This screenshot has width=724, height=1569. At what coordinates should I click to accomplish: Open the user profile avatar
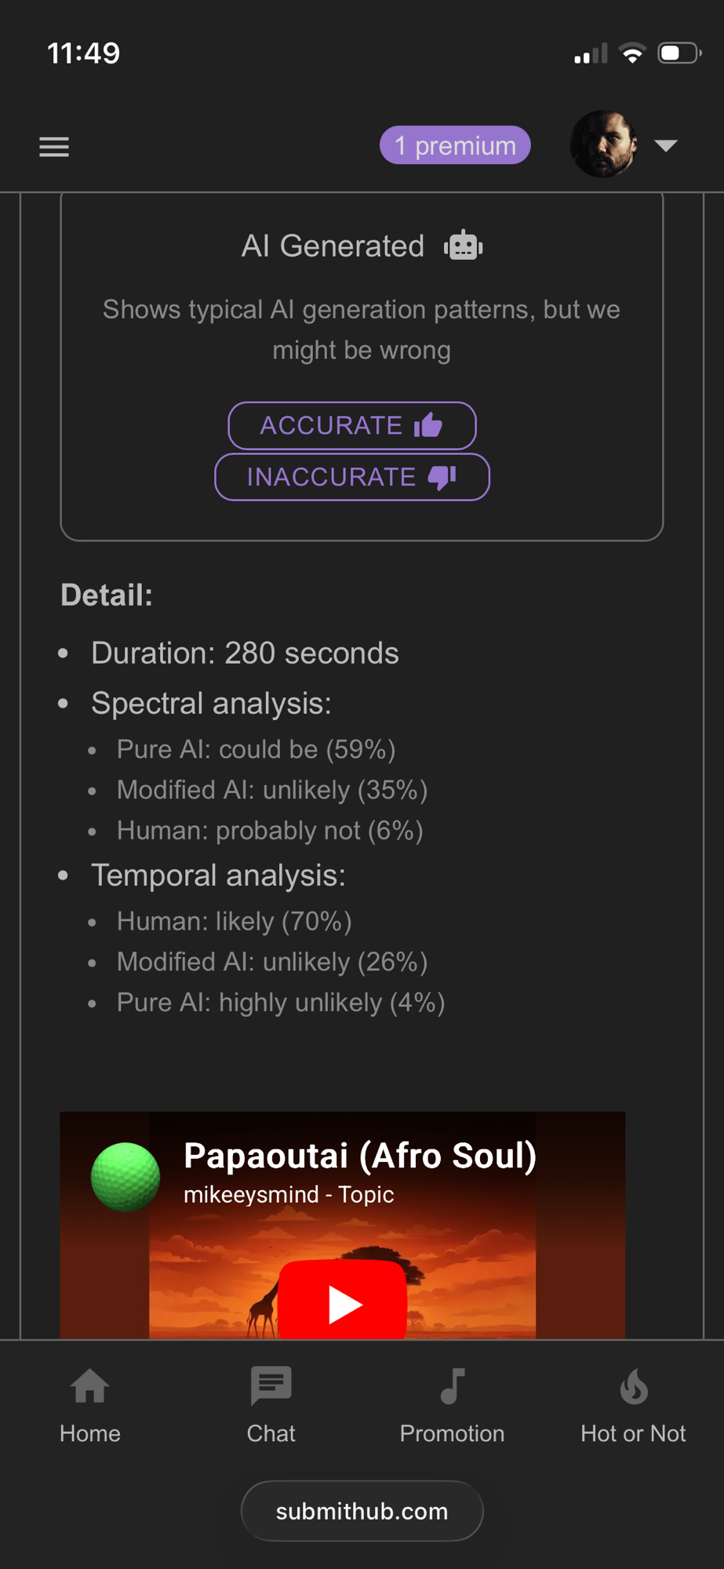pos(602,144)
